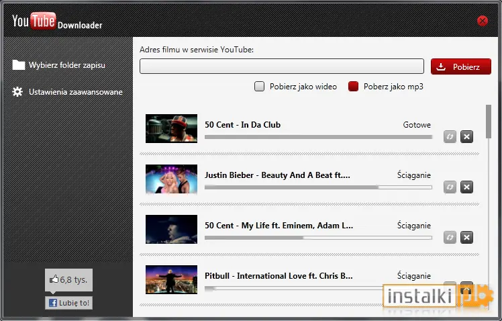Image resolution: width=502 pixels, height=321 pixels.
Task: Click the Facebook logo on Lubię to!
Action: coord(53,303)
